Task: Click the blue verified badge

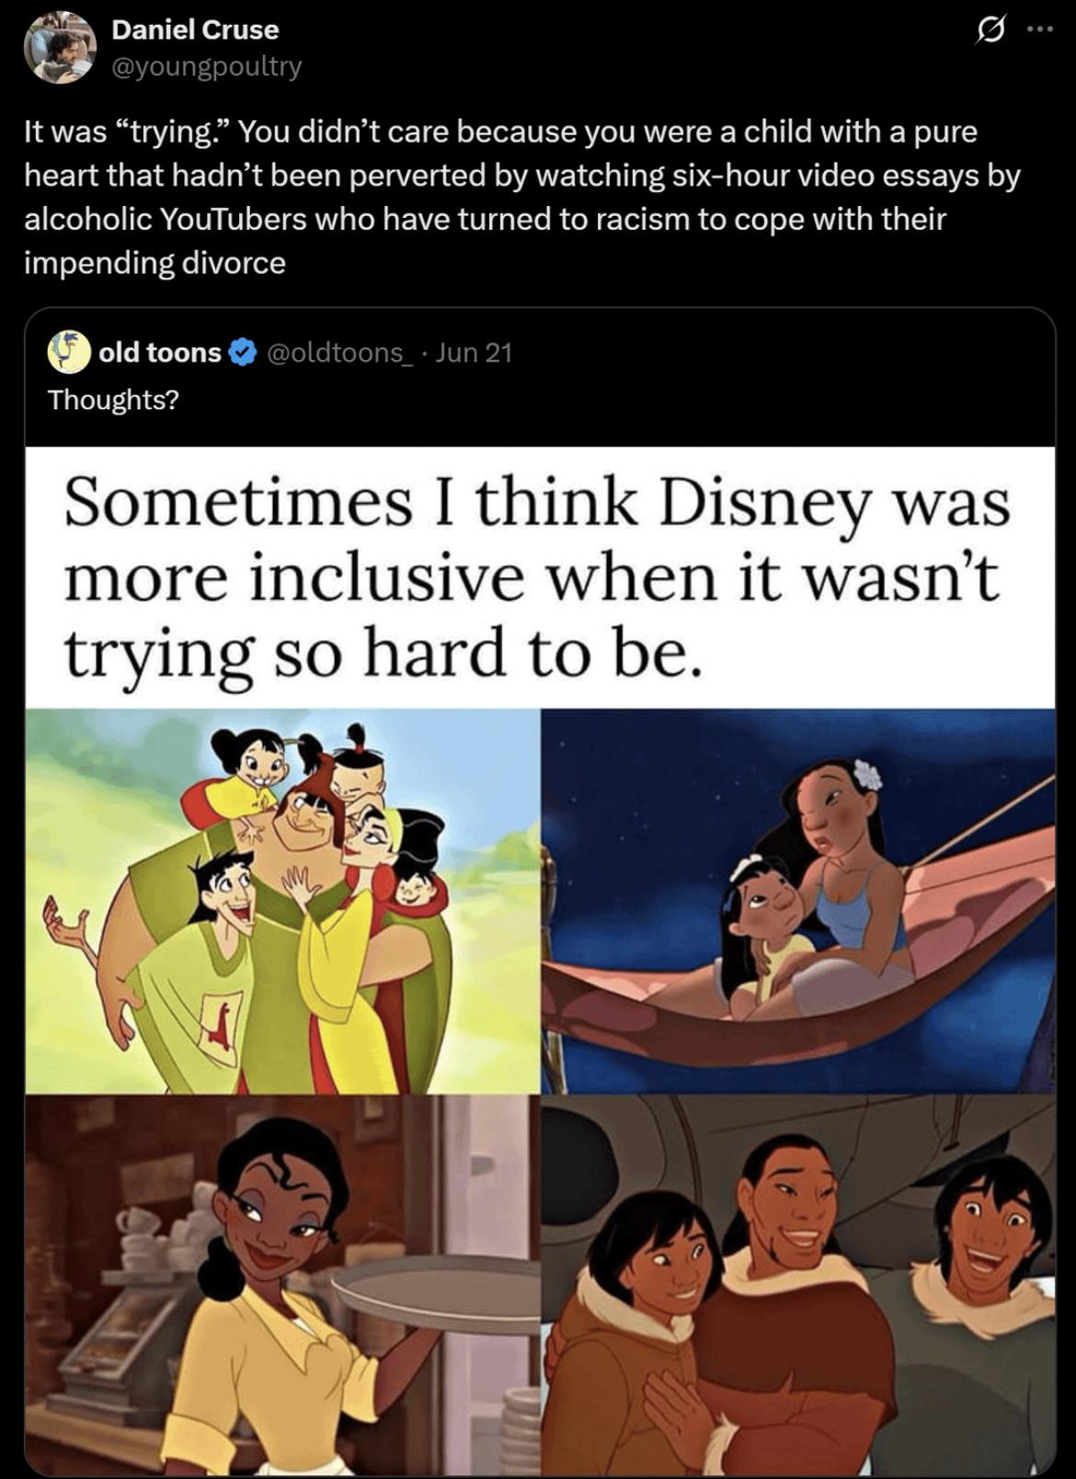Action: [242, 353]
